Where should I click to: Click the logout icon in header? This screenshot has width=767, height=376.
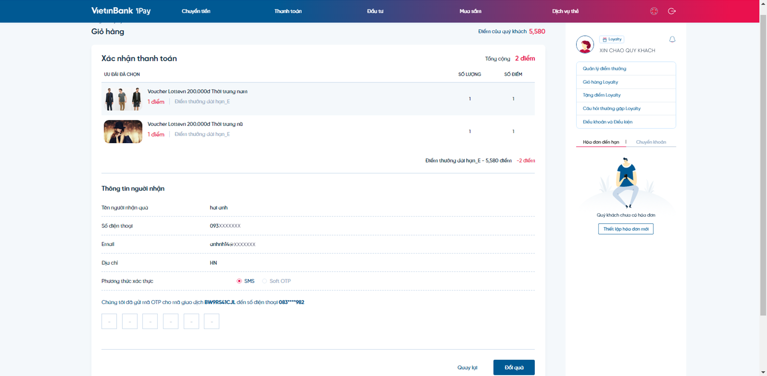click(x=672, y=11)
